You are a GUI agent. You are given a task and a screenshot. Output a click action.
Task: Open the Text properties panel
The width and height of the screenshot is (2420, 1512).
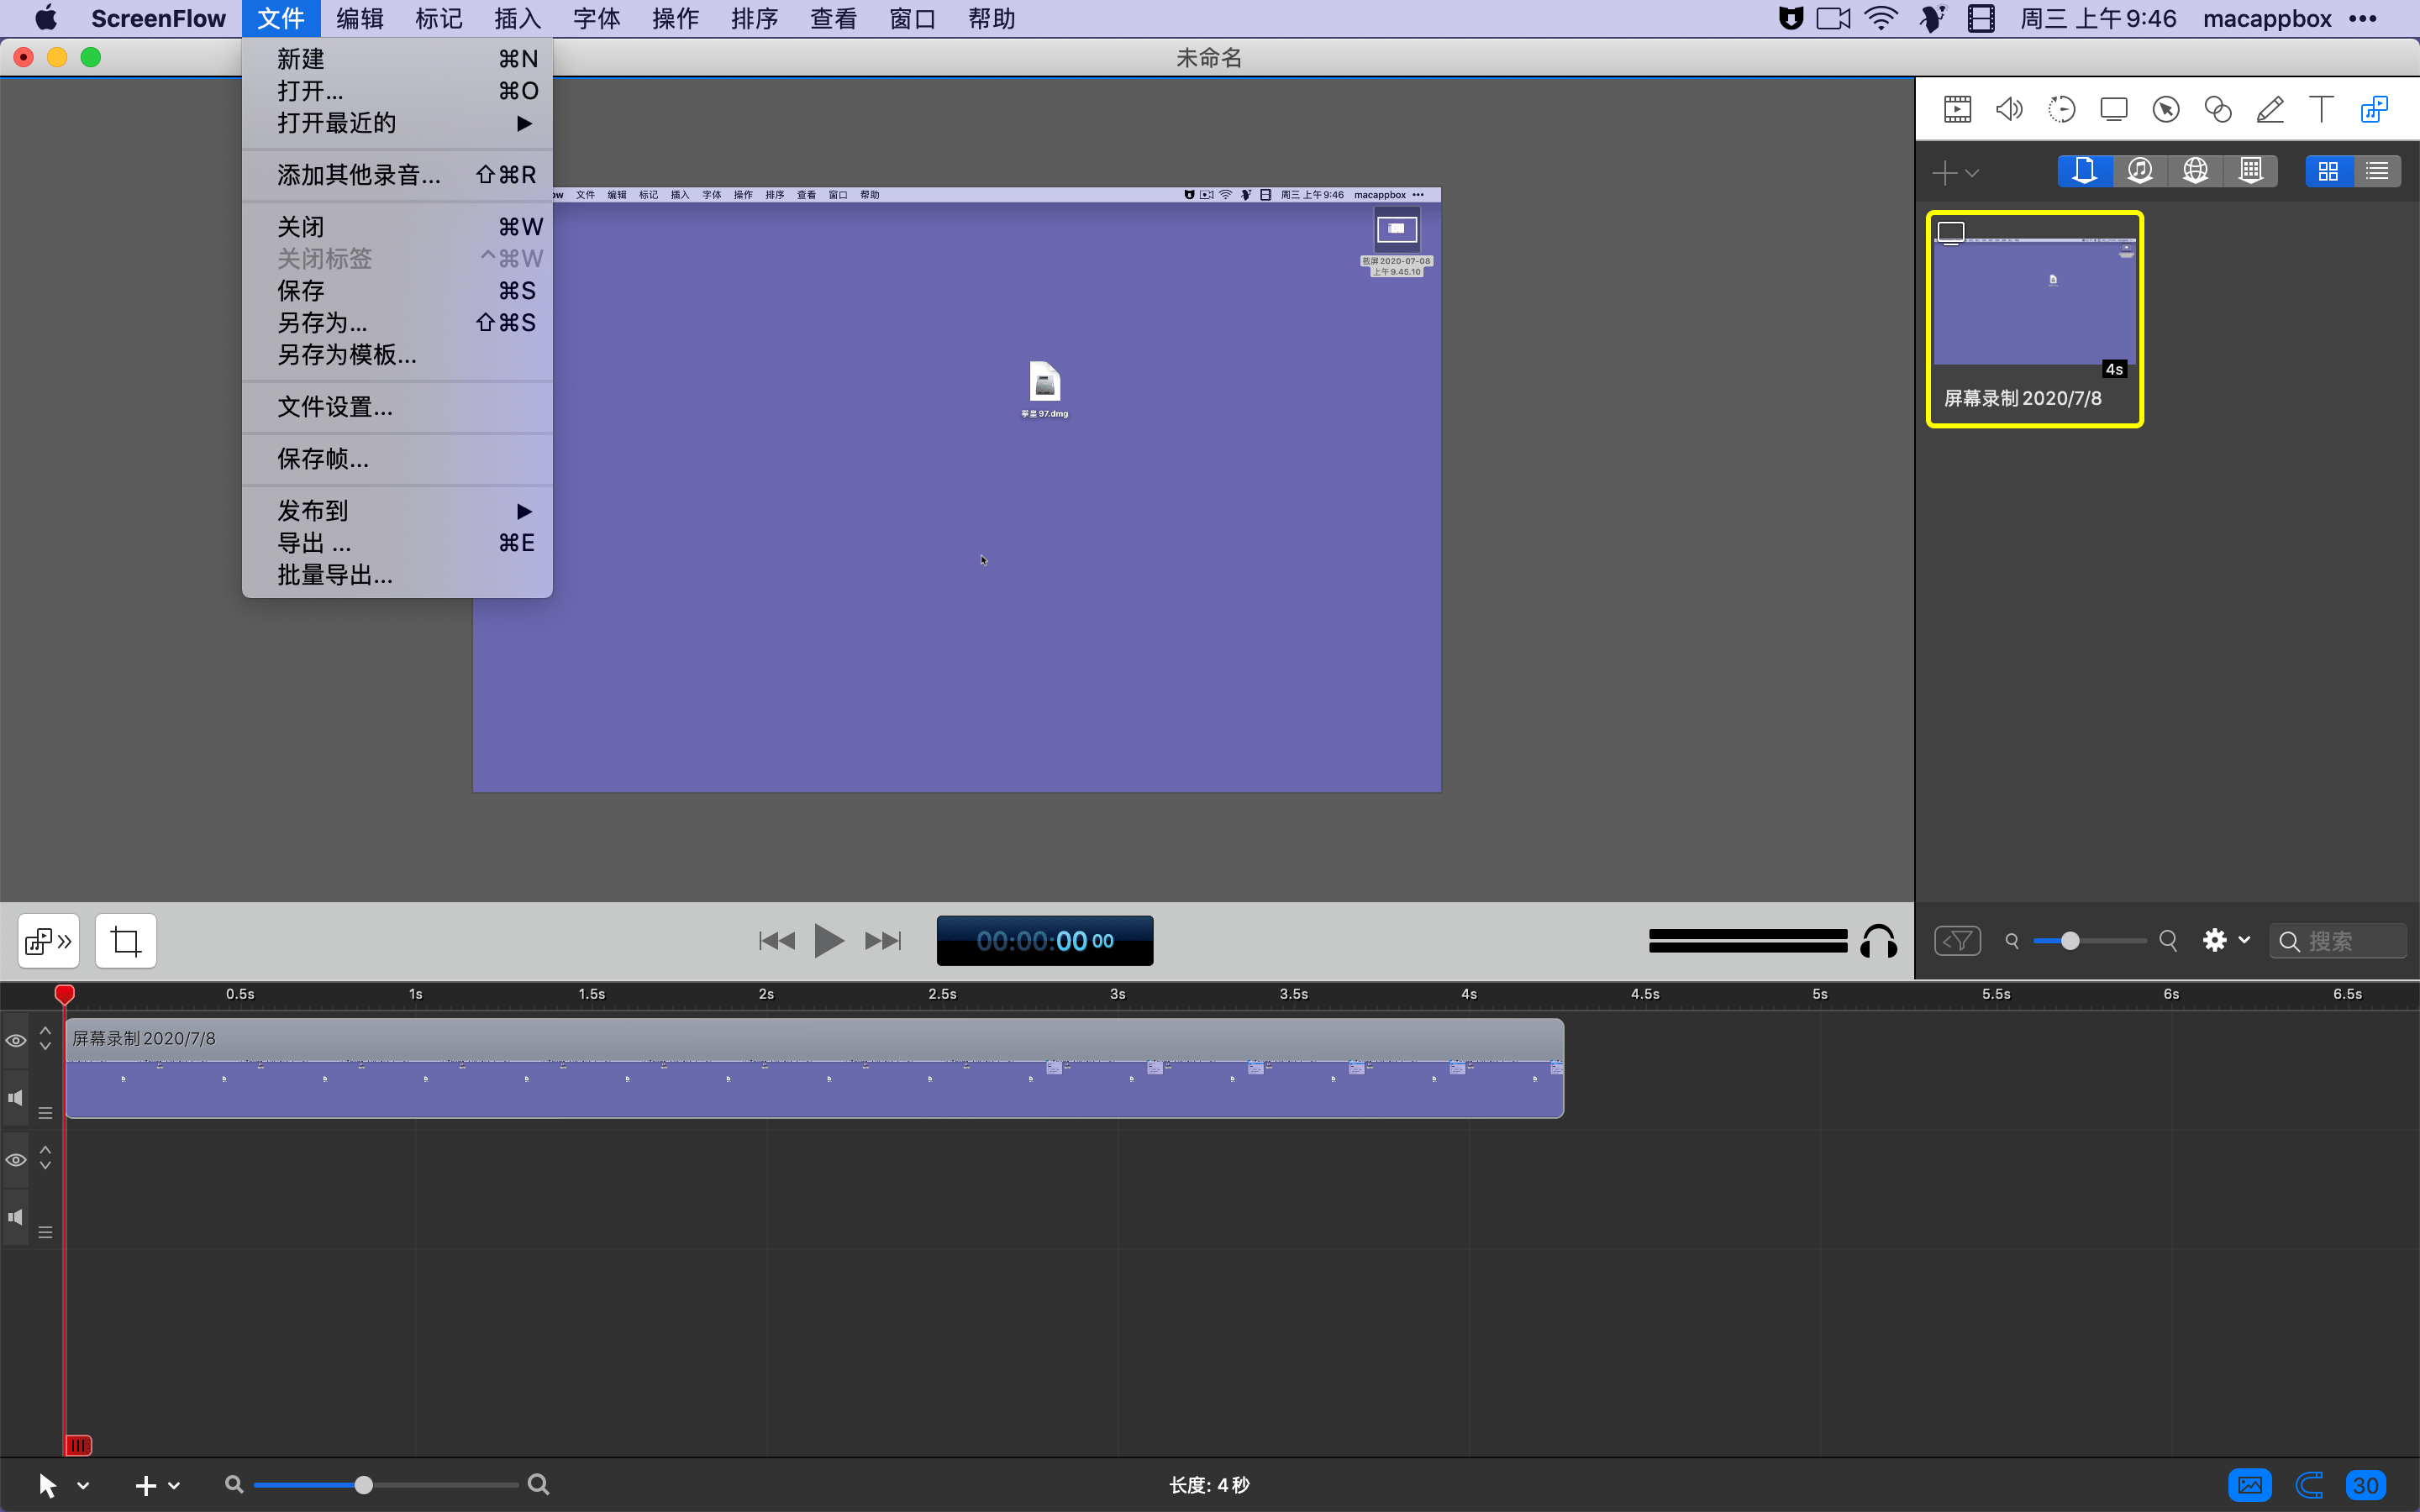pos(2320,108)
